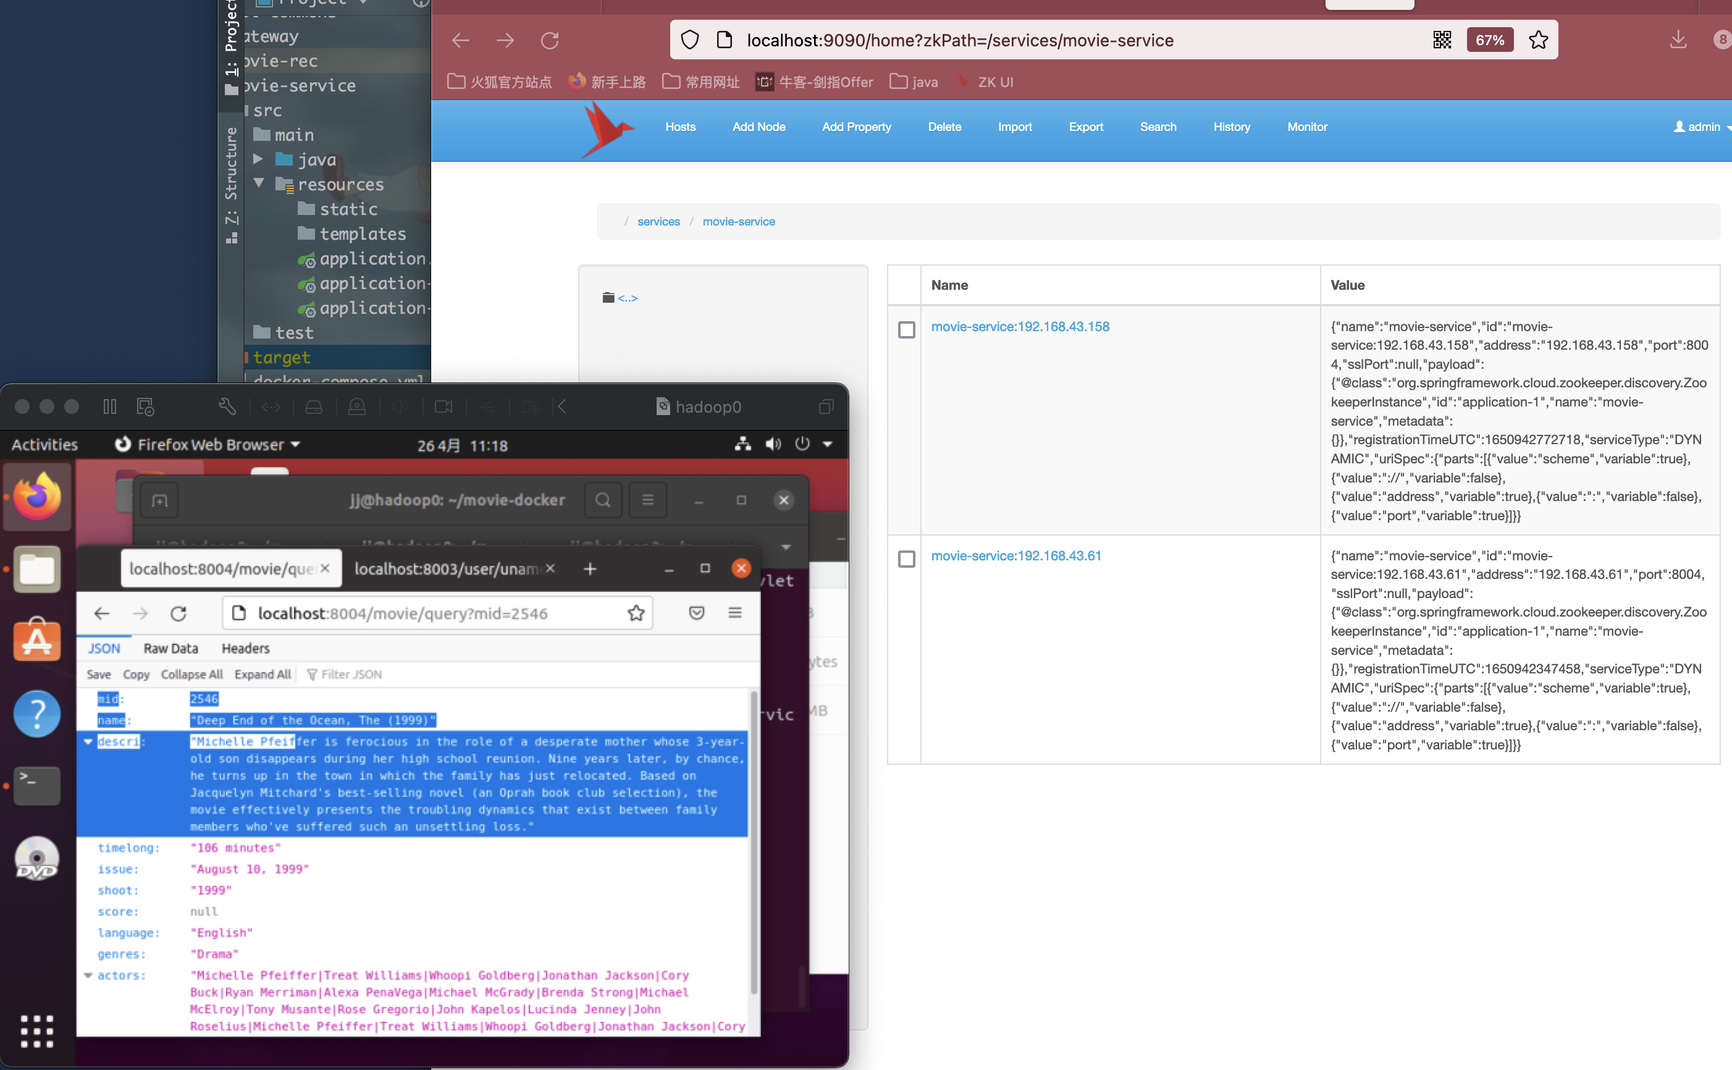Open search with the magnifier icon in terminal titlebar
The image size is (1732, 1070).
click(x=602, y=500)
